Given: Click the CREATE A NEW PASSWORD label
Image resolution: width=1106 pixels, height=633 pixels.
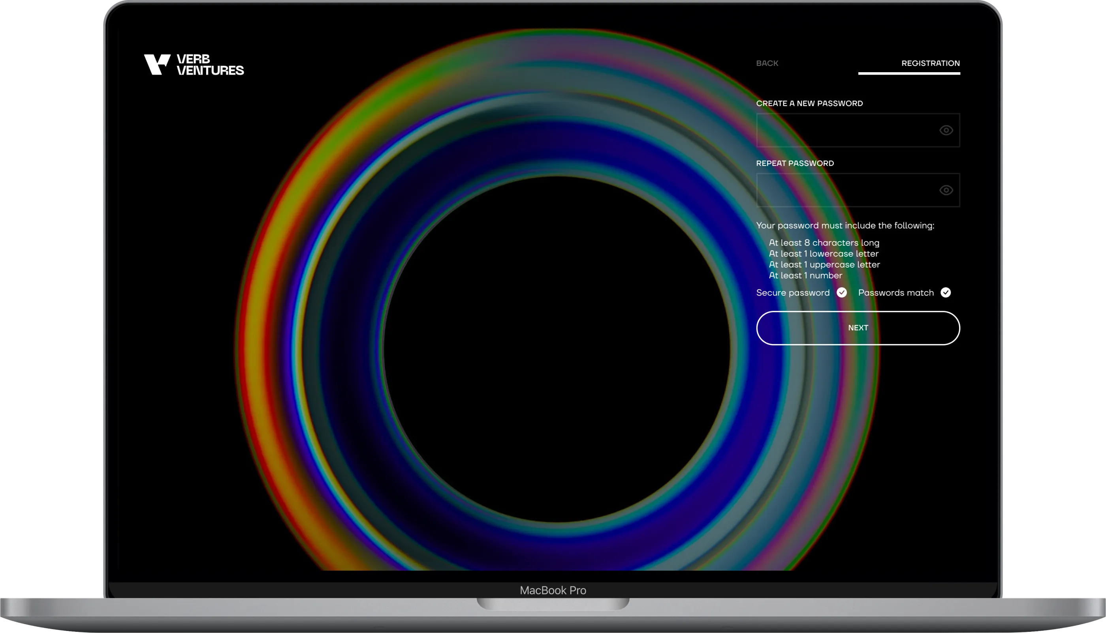Looking at the screenshot, I should point(809,103).
